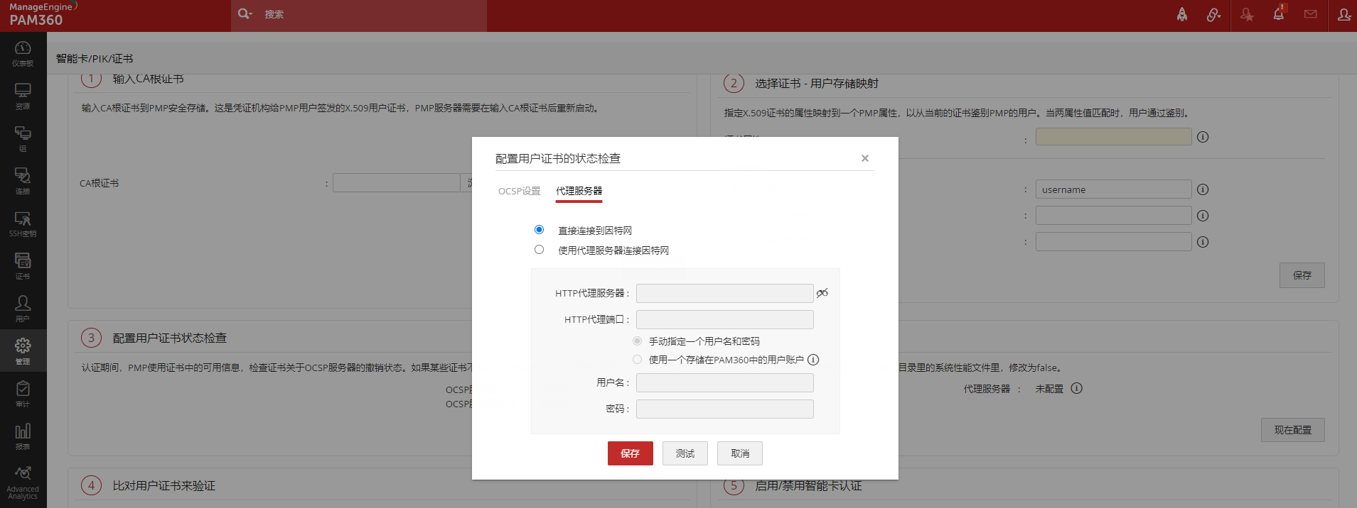Open the 连接 connections sidebar item
1357x508 pixels.
[23, 182]
